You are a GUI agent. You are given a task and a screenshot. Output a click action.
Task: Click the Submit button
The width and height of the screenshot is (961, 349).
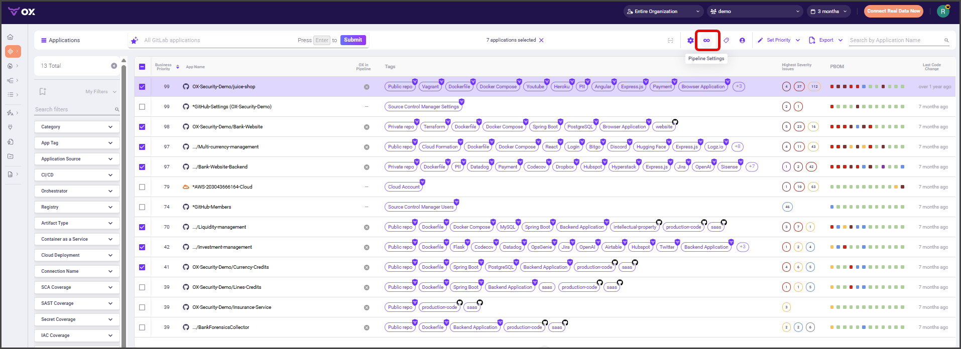(x=353, y=40)
